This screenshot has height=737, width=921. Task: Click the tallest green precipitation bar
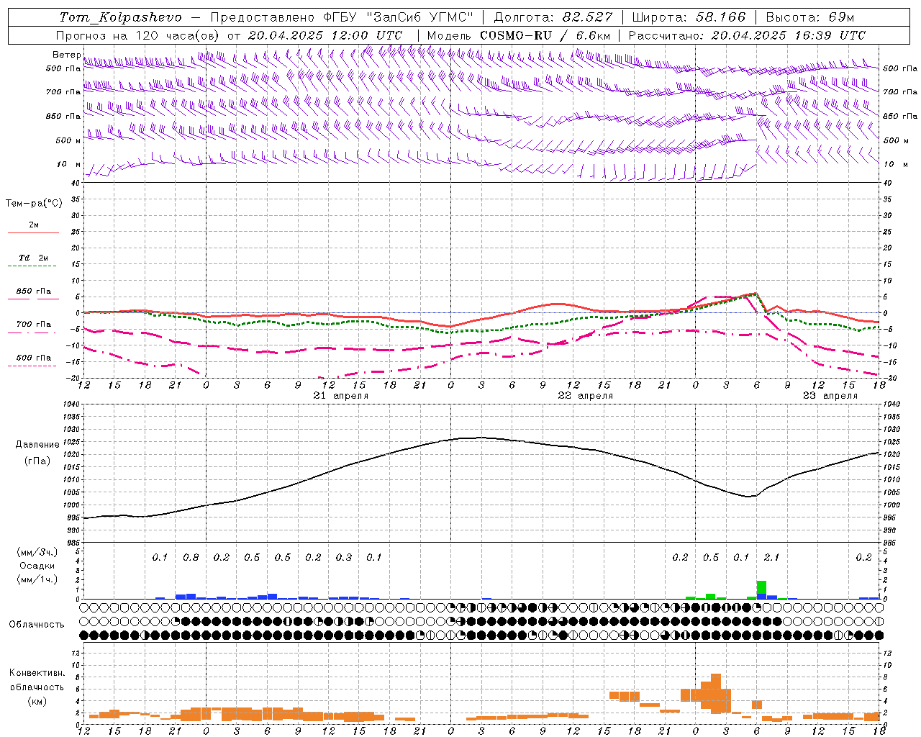coord(761,587)
